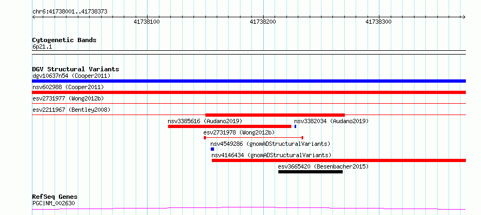This screenshot has width=481, height=215.
Task: Select the red nsv4146434 variant bar
Action: [339, 160]
